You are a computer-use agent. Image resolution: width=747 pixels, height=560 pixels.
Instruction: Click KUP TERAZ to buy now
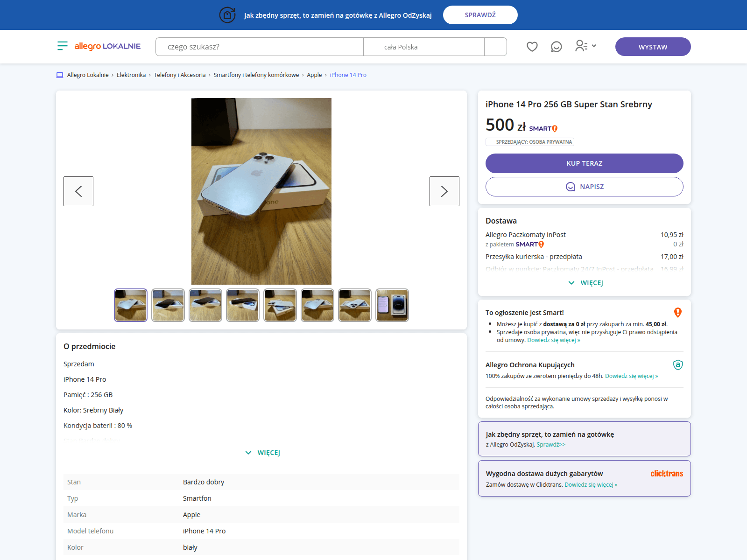tap(585, 163)
